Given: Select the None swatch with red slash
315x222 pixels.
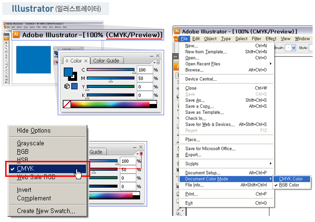Looking at the screenshot, I should point(67,104).
